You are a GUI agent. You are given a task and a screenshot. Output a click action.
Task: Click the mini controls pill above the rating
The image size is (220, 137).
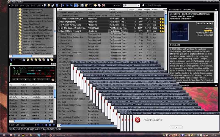[x=204, y=23]
